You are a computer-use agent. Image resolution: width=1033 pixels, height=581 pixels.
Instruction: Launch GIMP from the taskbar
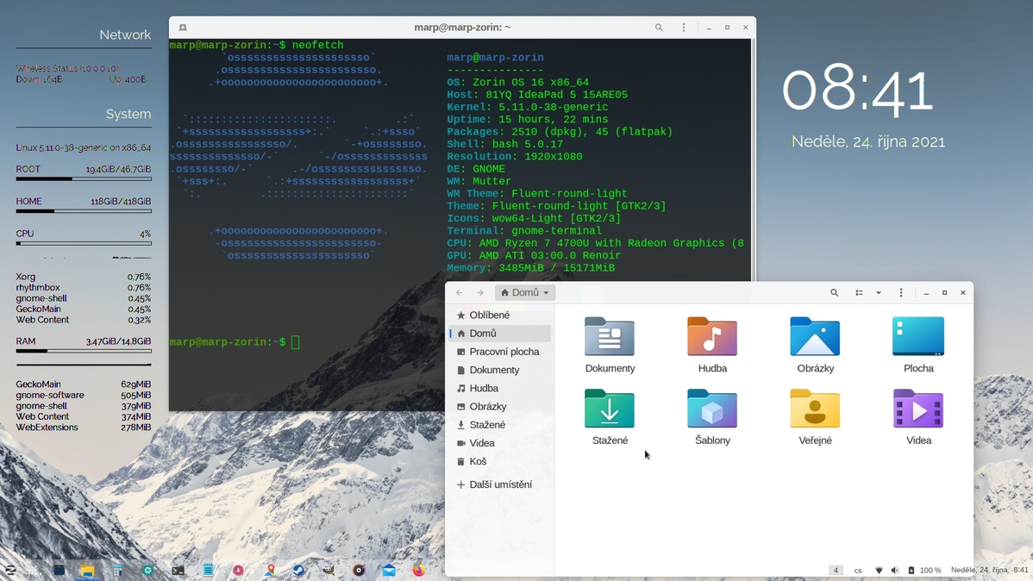click(x=329, y=571)
